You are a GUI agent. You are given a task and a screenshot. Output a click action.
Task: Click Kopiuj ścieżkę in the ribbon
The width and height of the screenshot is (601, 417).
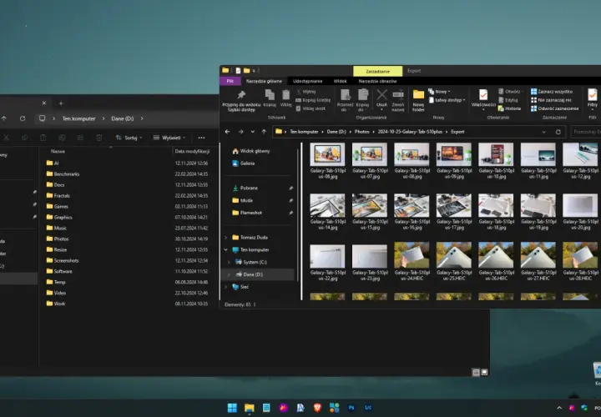[313, 100]
